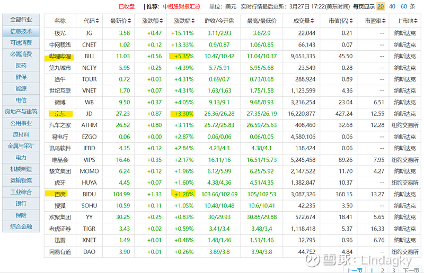The width and height of the screenshot is (424, 273).
Task: Click the EZGO ticker code
Action: coord(89,137)
